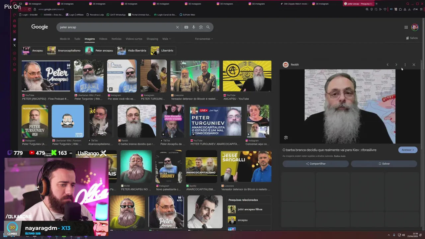Save the image with Salvar button

click(384, 164)
